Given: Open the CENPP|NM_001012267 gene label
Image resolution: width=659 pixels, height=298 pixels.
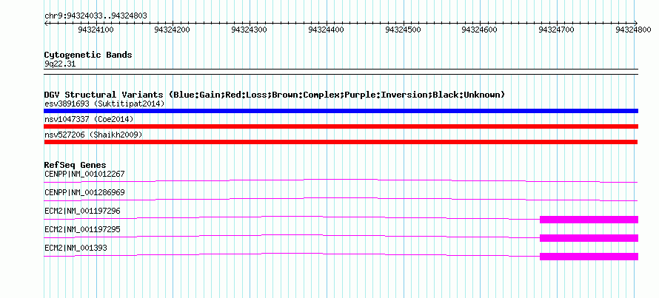Looking at the screenshot, I should click(x=84, y=174).
